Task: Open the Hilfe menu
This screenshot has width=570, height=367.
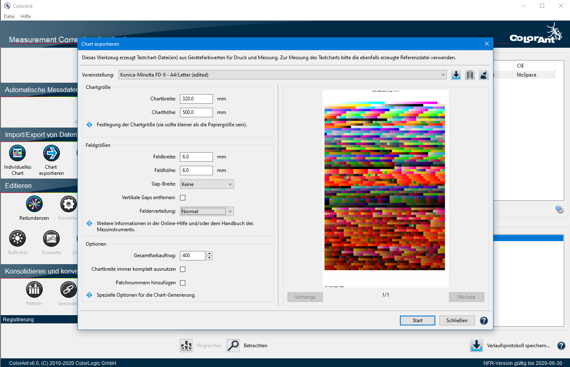Action: (x=26, y=16)
